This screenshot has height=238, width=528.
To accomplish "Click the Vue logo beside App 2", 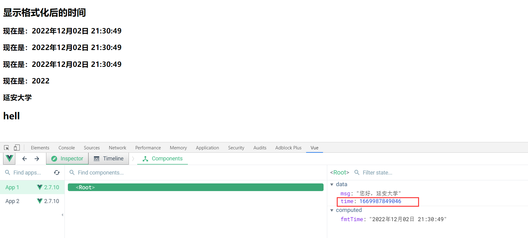I will pyautogui.click(x=40, y=201).
